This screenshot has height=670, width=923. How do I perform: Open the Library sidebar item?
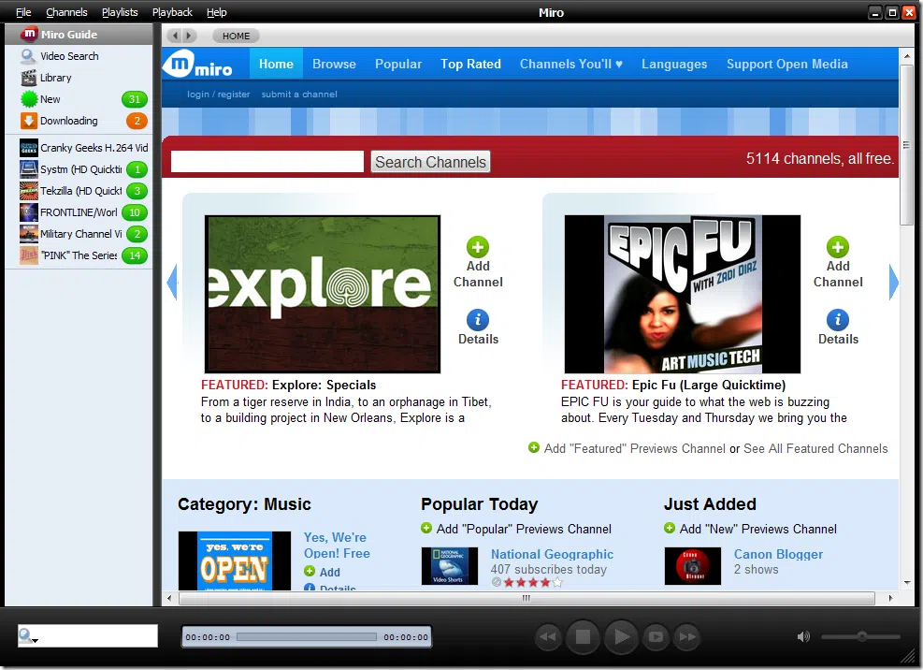tap(55, 78)
